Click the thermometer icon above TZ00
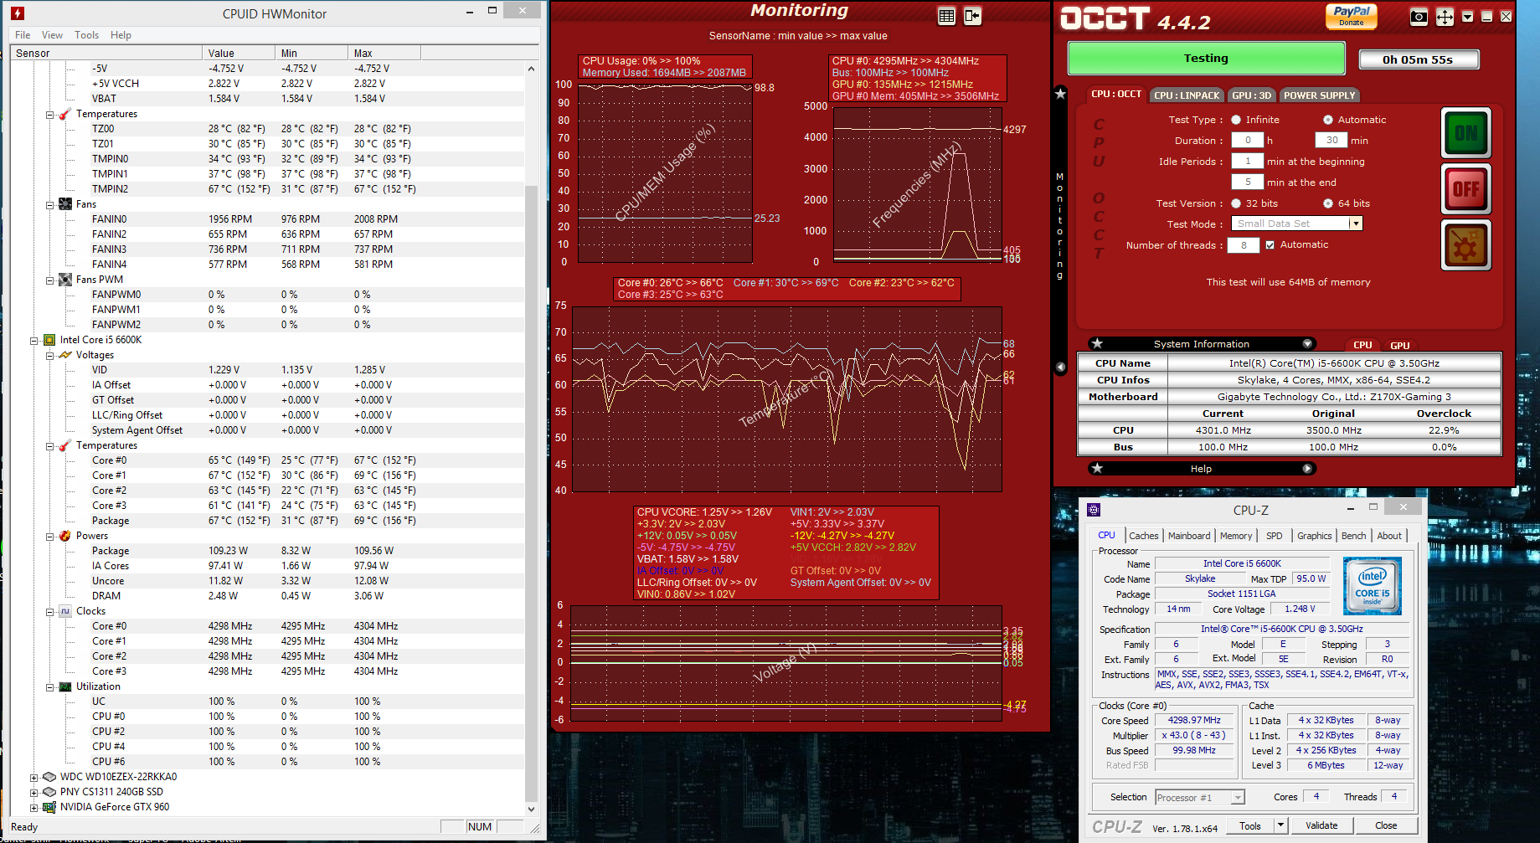The image size is (1540, 843). coord(65,114)
